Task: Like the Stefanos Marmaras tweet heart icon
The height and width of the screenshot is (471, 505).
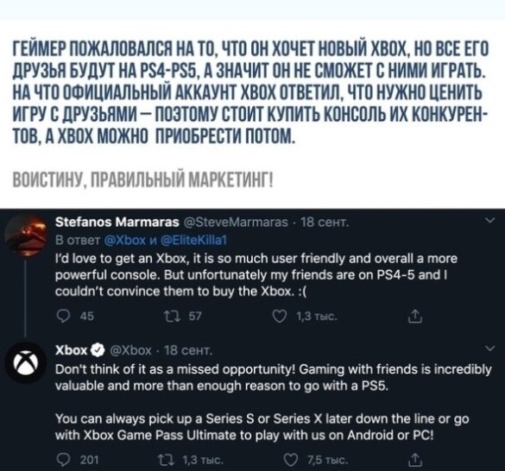Action: [x=279, y=317]
